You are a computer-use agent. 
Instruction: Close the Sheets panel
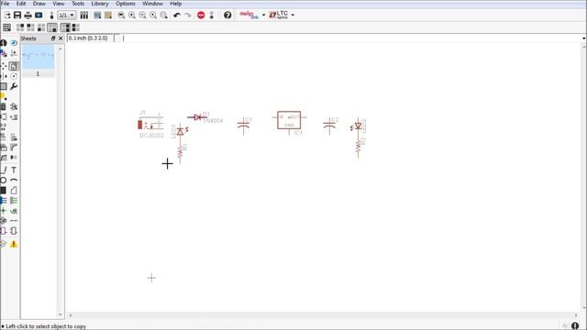[x=61, y=38]
